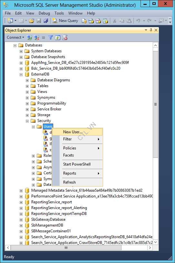Screen dimensions: 175x263
Task: Select the Synonyms folder
Action: (46, 98)
